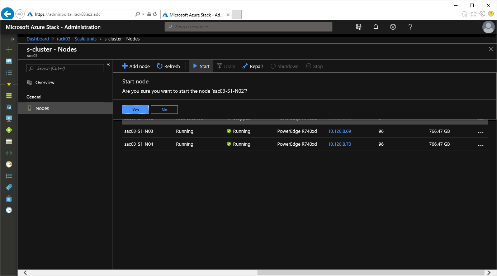The height and width of the screenshot is (276, 497).
Task: Click the horizontal scrollbar left arrow
Action: click(x=25, y=273)
